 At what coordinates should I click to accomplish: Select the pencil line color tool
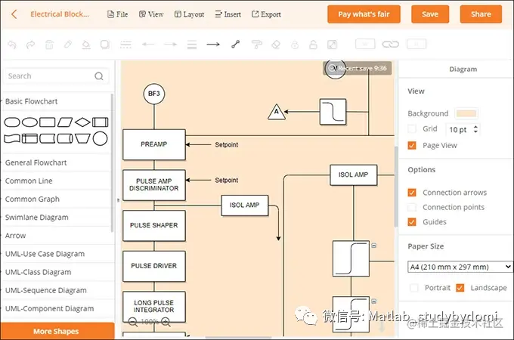point(68,45)
